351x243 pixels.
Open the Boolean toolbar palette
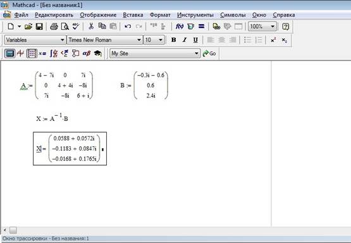[65, 53]
